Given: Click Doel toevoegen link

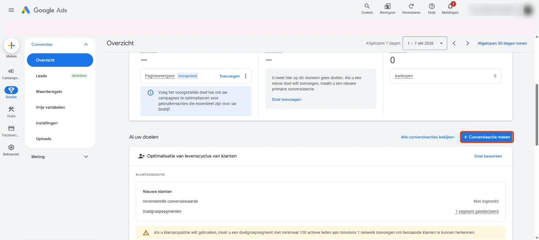Looking at the screenshot, I should 287,99.
